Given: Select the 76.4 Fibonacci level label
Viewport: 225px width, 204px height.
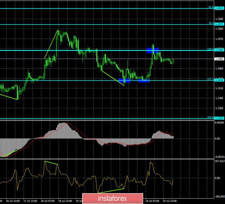Looking at the screenshot, I should click(x=211, y=23).
